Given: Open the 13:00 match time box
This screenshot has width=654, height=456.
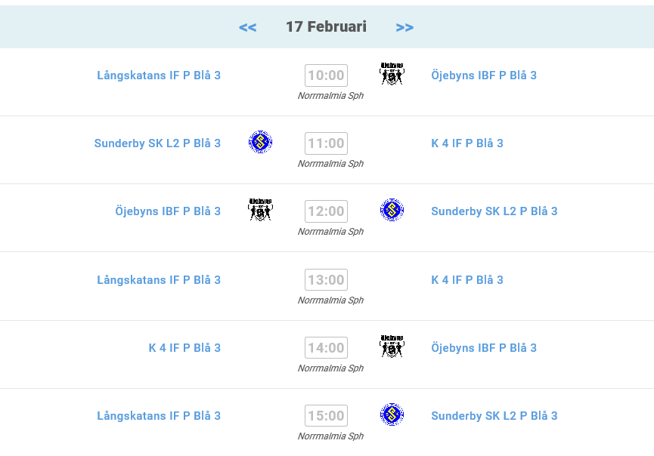Looking at the screenshot, I should [x=326, y=280].
